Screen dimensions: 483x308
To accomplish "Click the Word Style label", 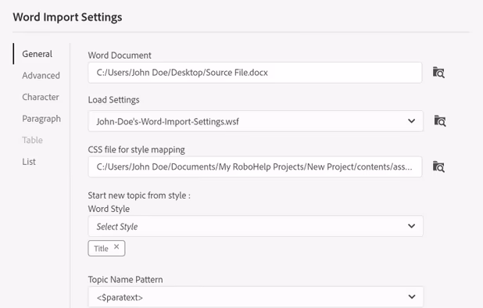I will tap(109, 209).
